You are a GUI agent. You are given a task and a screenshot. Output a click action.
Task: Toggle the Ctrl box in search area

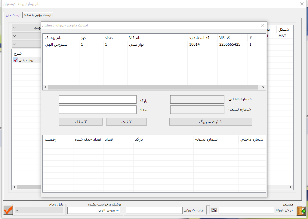point(214,210)
